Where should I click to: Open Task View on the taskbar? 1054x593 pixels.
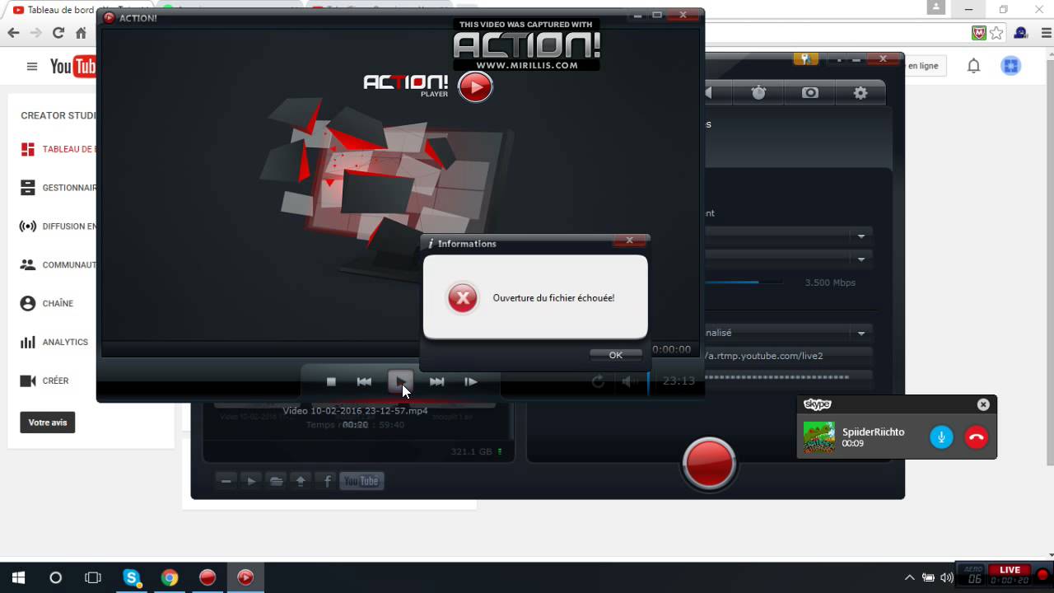pyautogui.click(x=93, y=577)
